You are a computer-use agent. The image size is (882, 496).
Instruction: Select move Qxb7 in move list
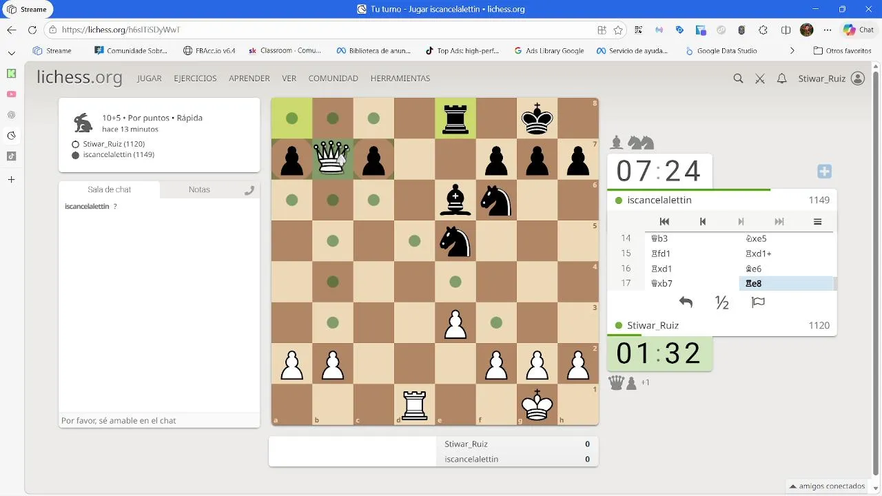point(692,283)
